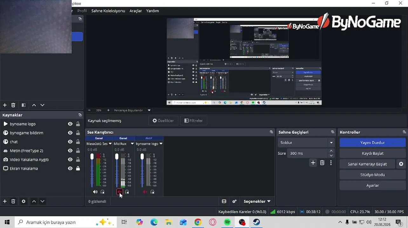Hide the Metin (FreeType 2) source
408x228 pixels.
coord(70,151)
